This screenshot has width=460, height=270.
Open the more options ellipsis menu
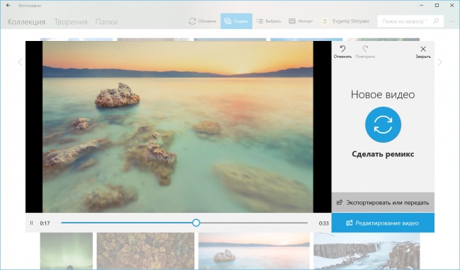[x=452, y=21]
